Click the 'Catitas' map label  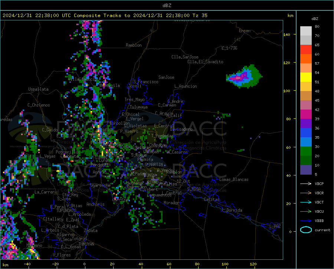pos(212,199)
